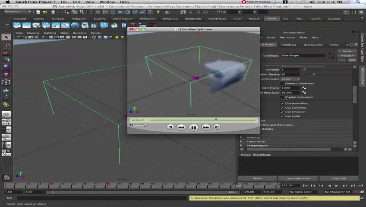The image size is (366, 207).
Task: Choose the Lasso select tool
Action: (x=6, y=45)
